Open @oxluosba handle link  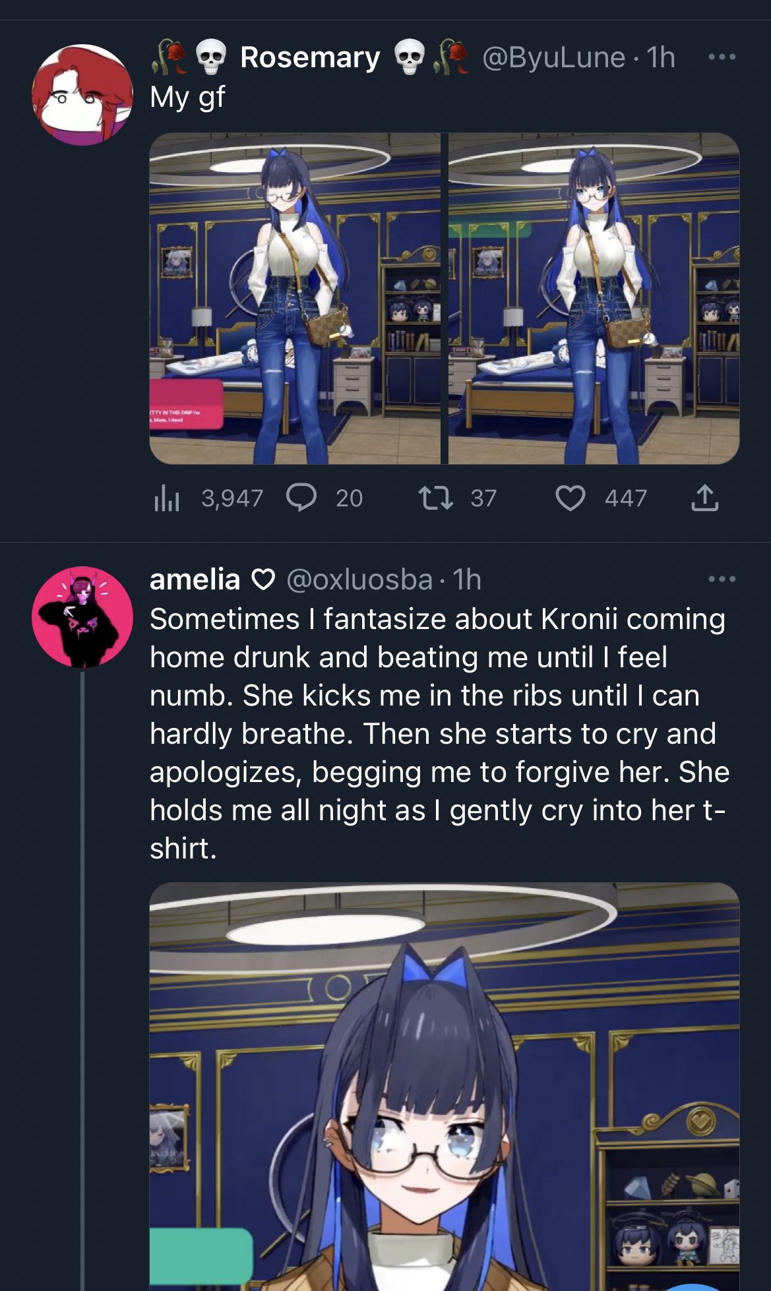tap(359, 580)
